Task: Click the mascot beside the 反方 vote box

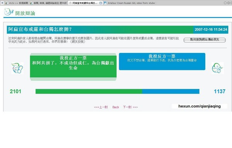Action: (x=217, y=68)
